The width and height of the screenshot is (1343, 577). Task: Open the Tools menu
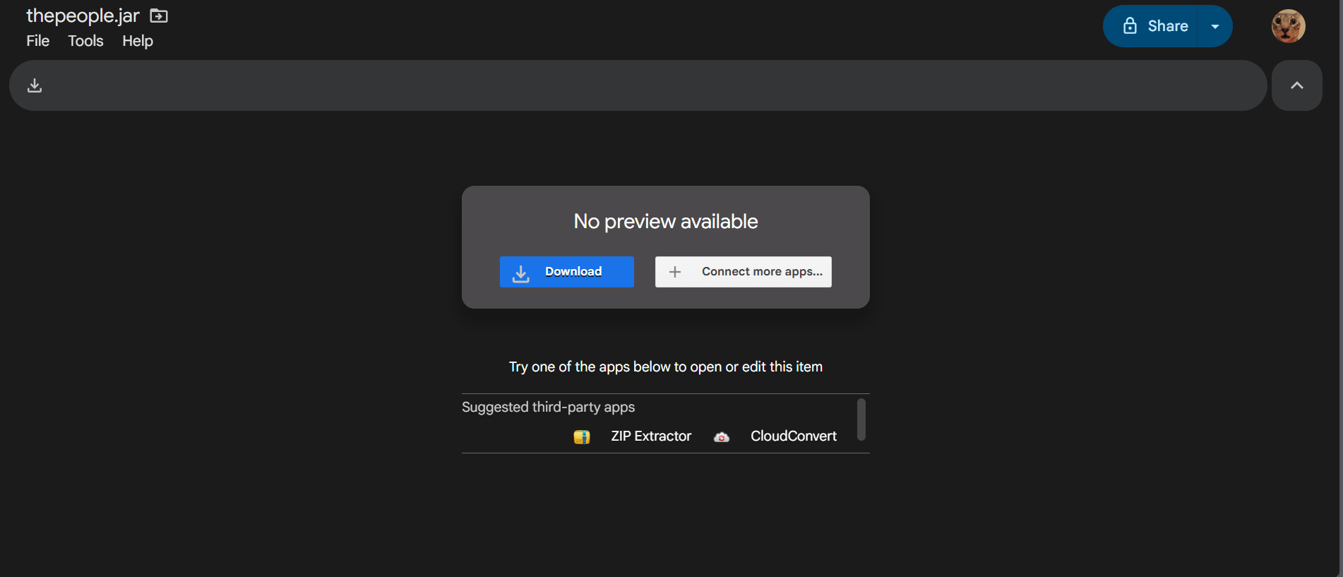(x=85, y=41)
